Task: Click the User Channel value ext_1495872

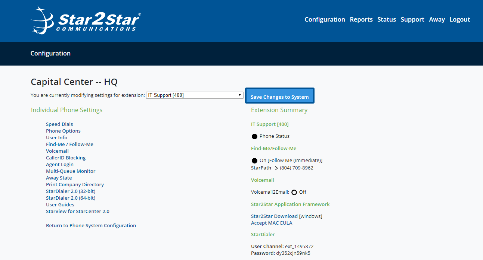Action: pos(299,246)
